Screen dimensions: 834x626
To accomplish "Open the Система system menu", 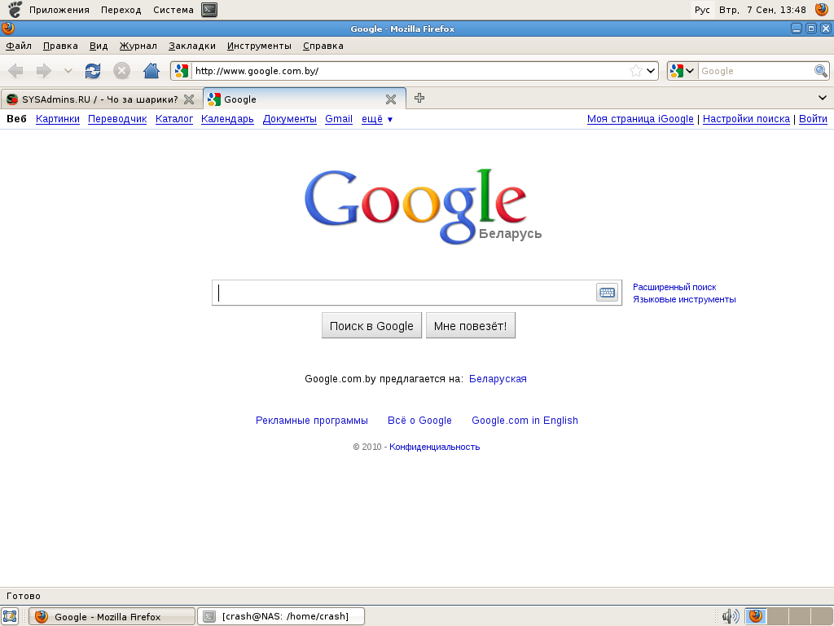I will click(173, 10).
